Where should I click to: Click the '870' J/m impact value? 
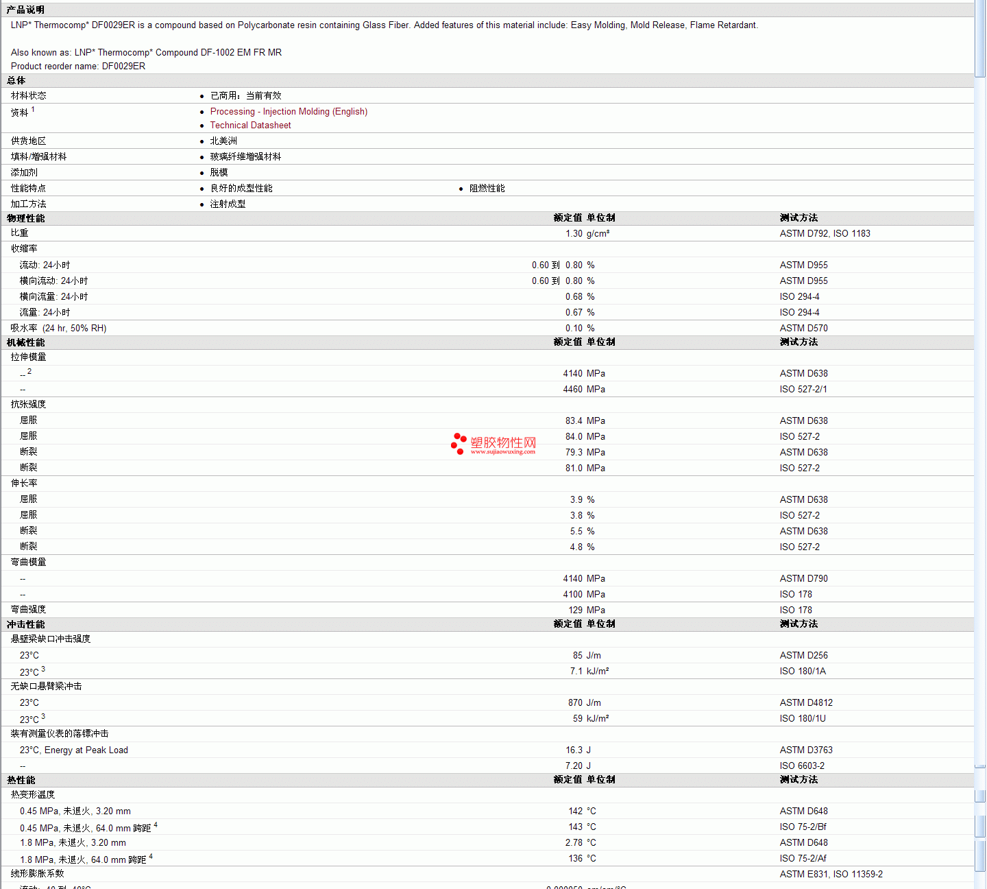(x=575, y=703)
